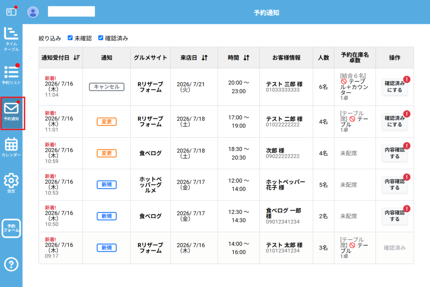This screenshot has height=287, width=430.
Task: Sort by 通知受付日 descending icon
Action: tap(76, 57)
